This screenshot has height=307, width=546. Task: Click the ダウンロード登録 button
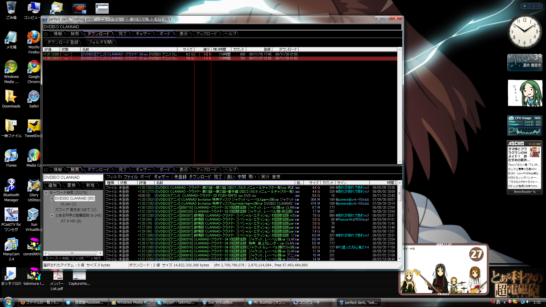[63, 42]
